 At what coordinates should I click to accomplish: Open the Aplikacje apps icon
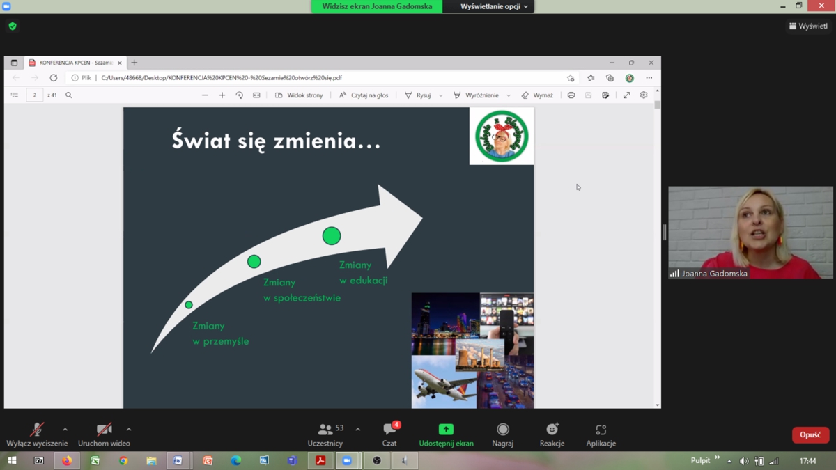(601, 430)
